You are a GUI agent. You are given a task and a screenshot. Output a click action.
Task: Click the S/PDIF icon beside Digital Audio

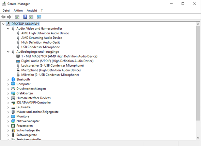[18, 61]
